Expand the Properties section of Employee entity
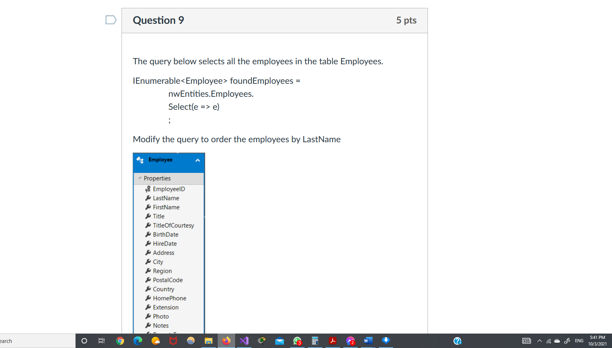Image resolution: width=612 pixels, height=348 pixels. 139,178
